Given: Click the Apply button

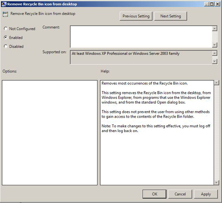Looking at the screenshot, I should 206,194.
